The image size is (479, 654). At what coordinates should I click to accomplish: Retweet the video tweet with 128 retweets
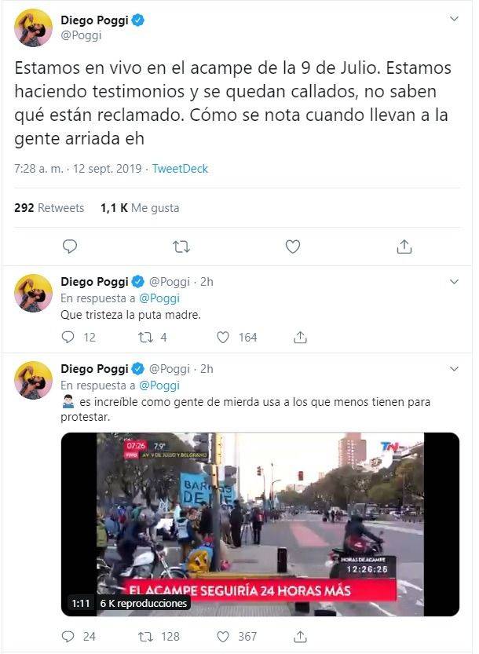[145, 637]
